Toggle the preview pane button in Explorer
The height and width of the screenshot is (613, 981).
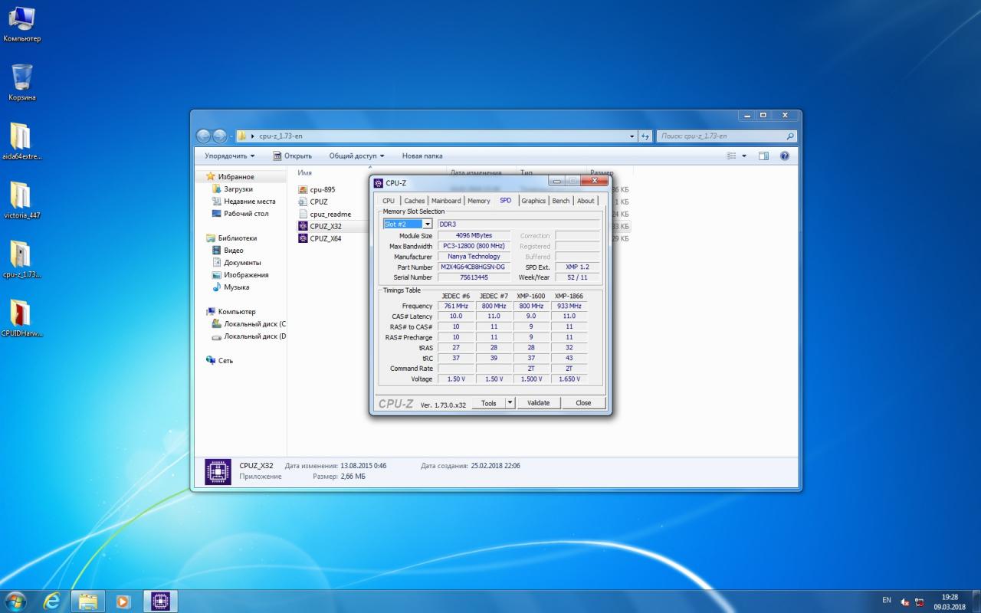coord(763,156)
